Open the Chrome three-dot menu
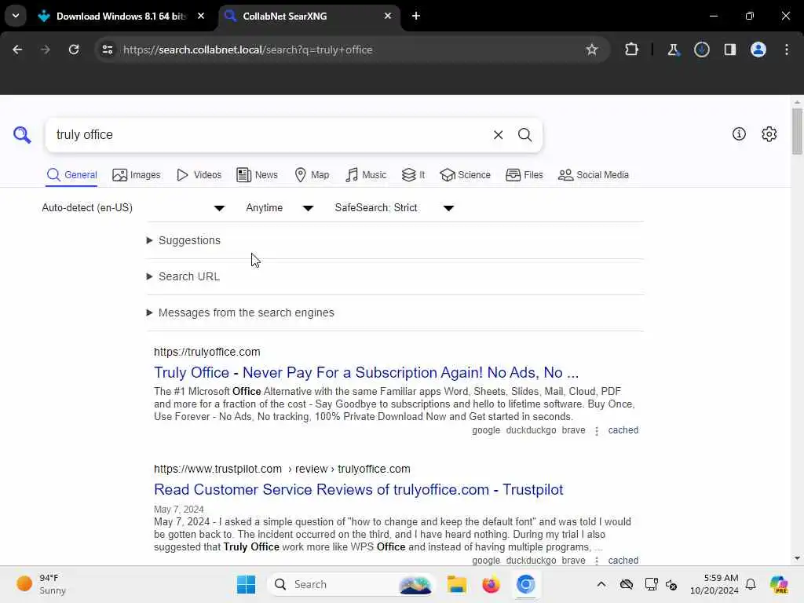804x603 pixels. pyautogui.click(x=787, y=49)
